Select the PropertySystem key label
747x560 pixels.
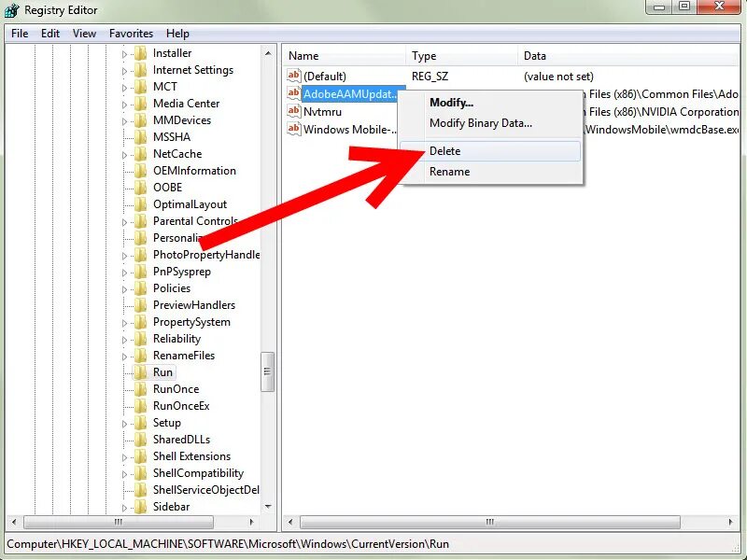[x=191, y=322]
